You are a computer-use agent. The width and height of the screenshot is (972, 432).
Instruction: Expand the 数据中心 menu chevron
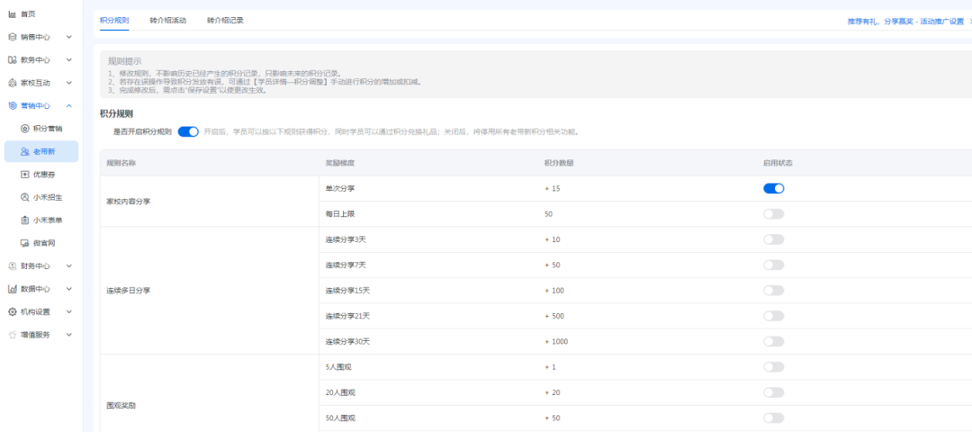click(x=69, y=289)
